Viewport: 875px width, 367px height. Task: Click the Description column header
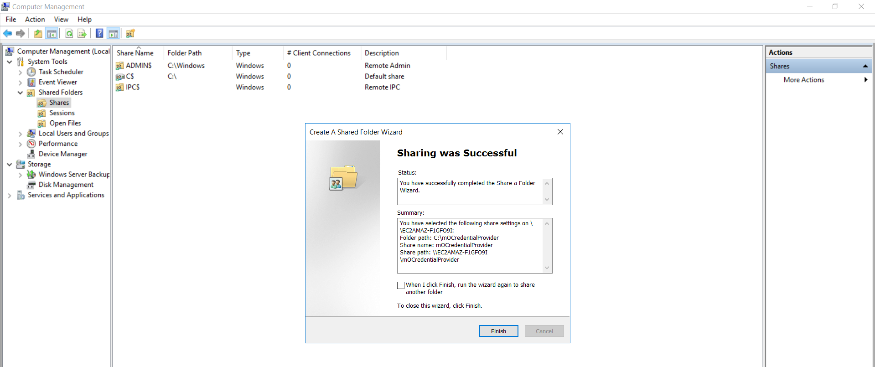(404, 53)
